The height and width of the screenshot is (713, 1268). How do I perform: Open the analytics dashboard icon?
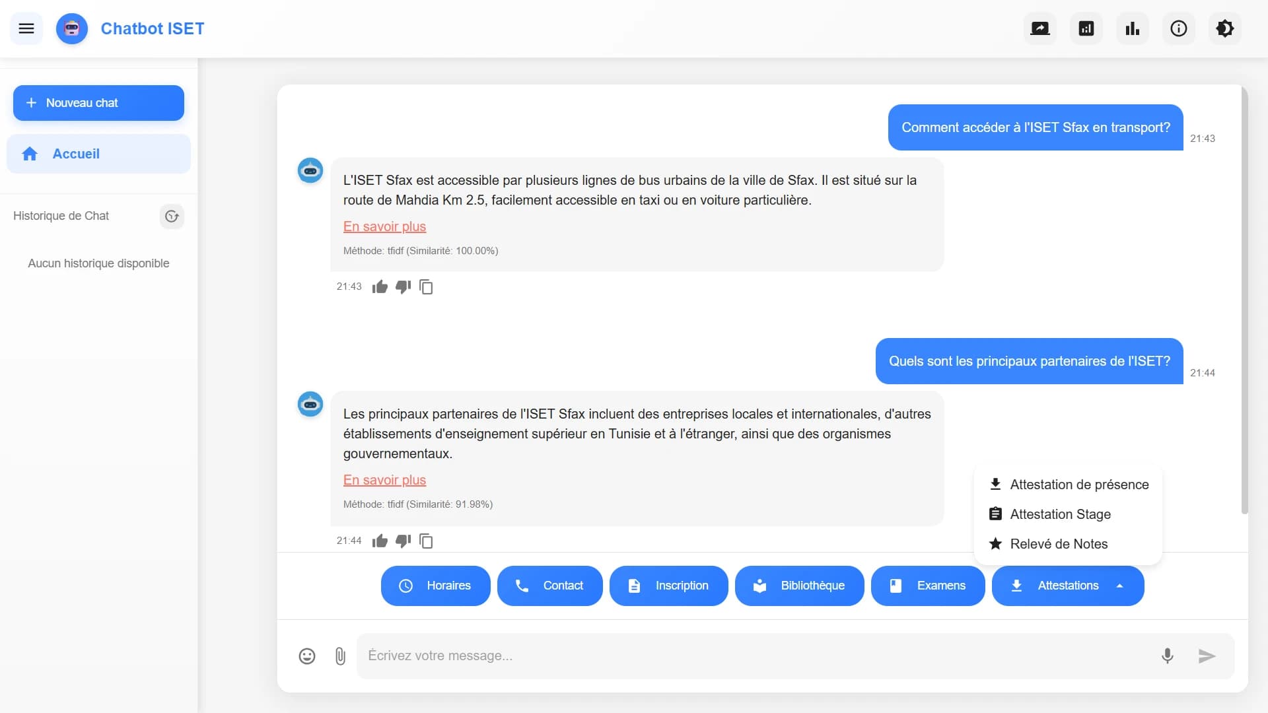click(x=1086, y=28)
